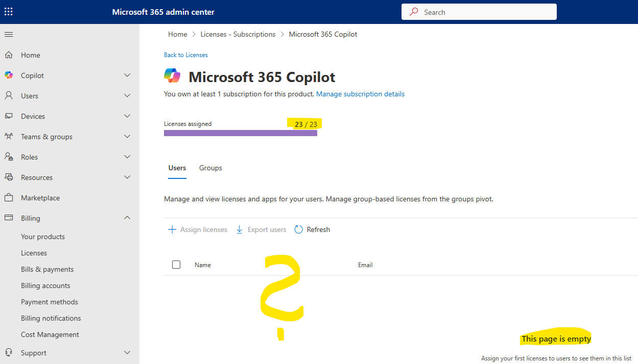Click the Billing card icon
This screenshot has width=638, height=364.
point(9,218)
